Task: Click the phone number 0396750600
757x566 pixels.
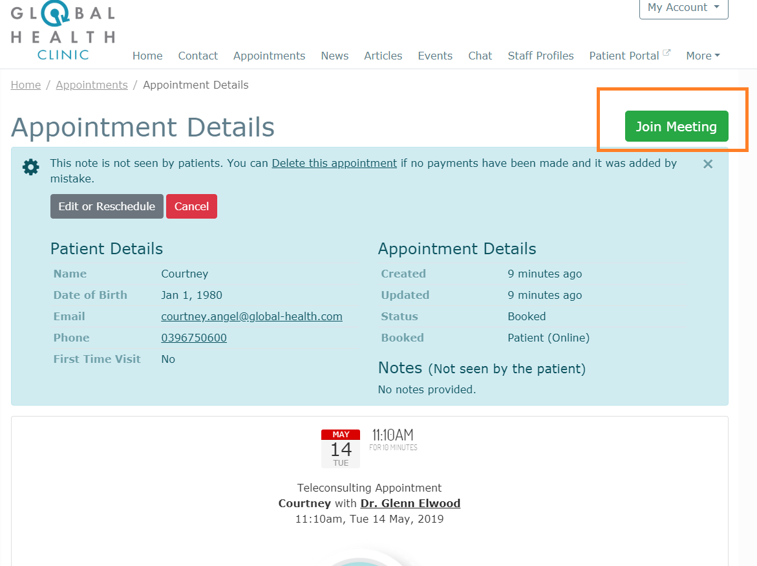Action: (194, 338)
